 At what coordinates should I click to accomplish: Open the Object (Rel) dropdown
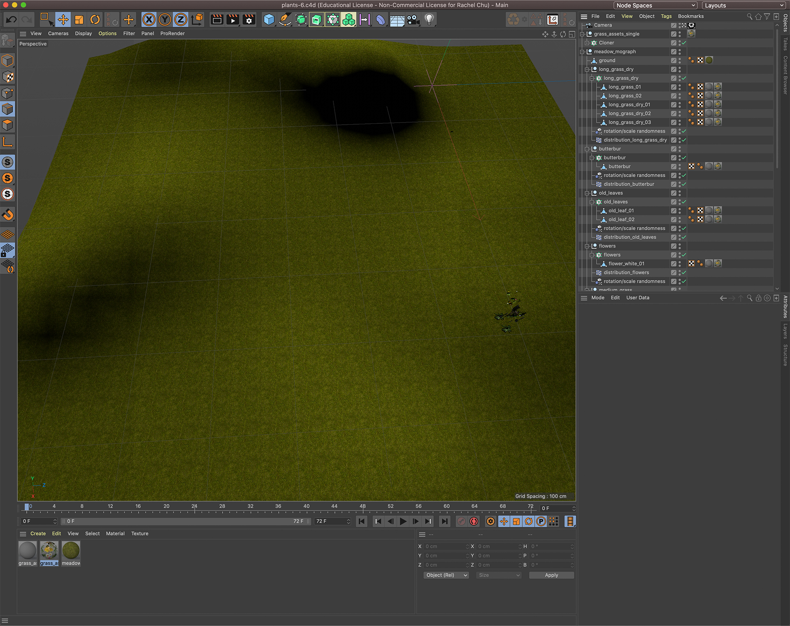pos(446,575)
